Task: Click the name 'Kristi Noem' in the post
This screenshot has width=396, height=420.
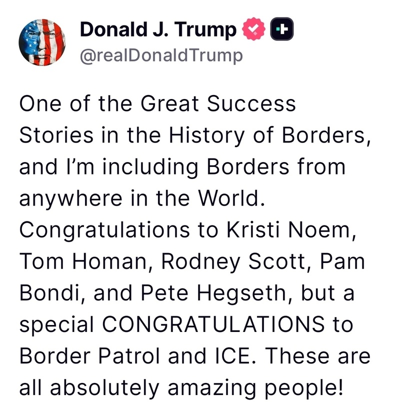Action: 288,230
